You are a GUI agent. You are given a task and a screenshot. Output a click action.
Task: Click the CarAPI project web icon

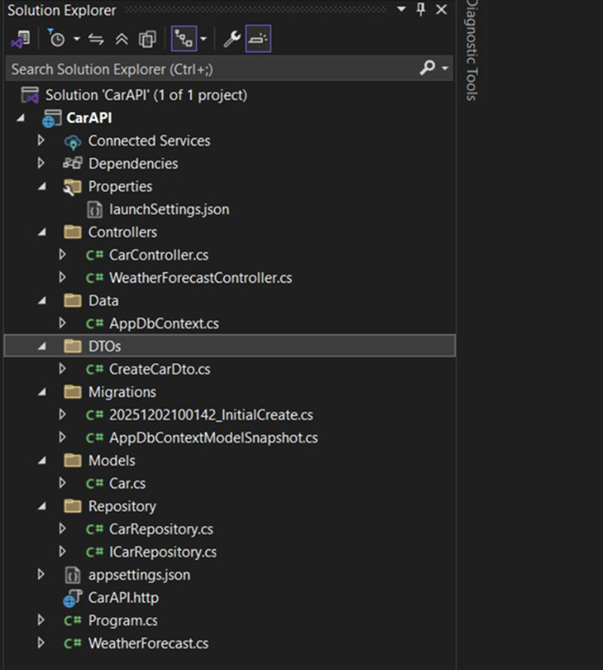52,118
